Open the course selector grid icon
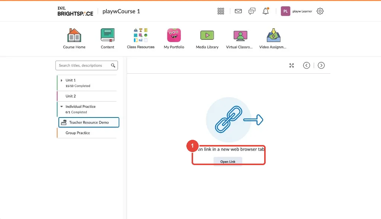This screenshot has height=219, width=381. tap(221, 11)
